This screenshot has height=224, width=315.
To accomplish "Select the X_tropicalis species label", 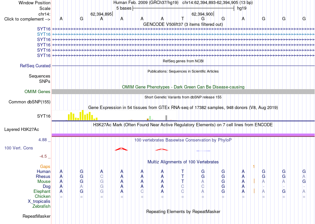I will [x=39, y=201].
